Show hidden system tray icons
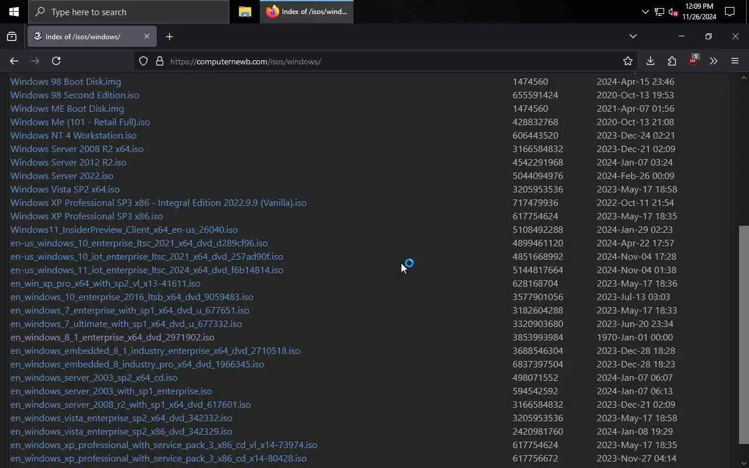 645,12
